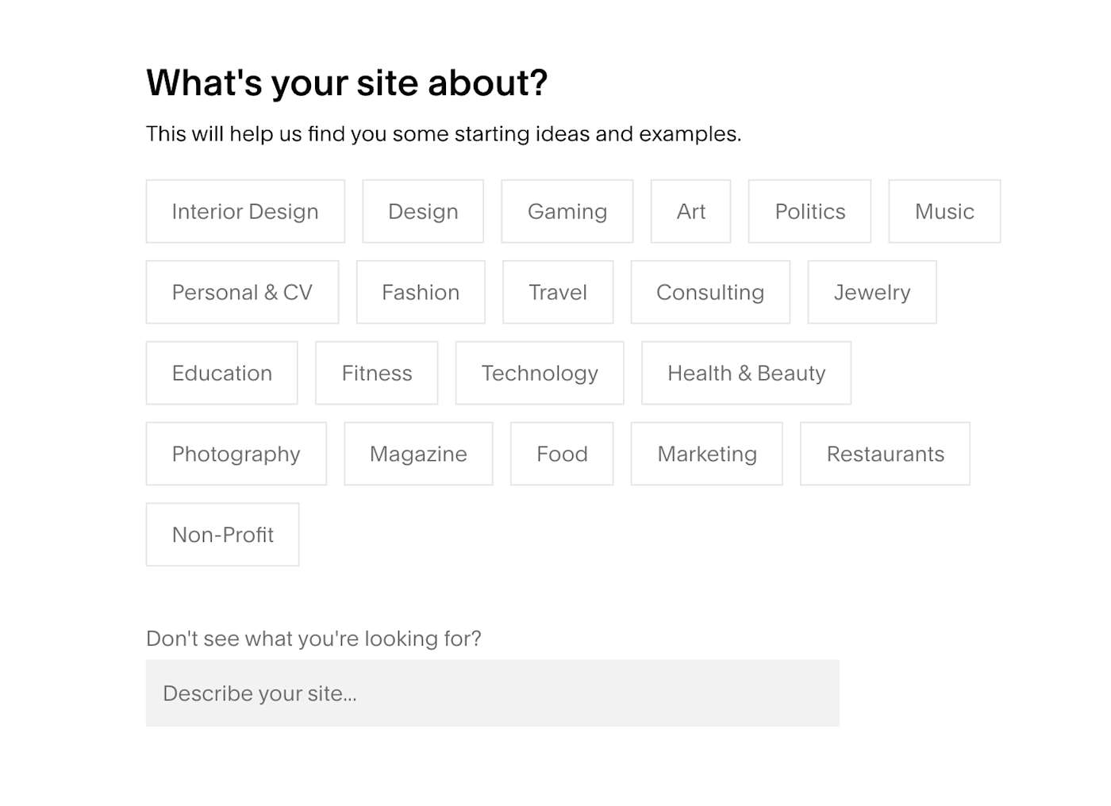Choose Politics as site topic
This screenshot has width=1111, height=806.
point(809,211)
